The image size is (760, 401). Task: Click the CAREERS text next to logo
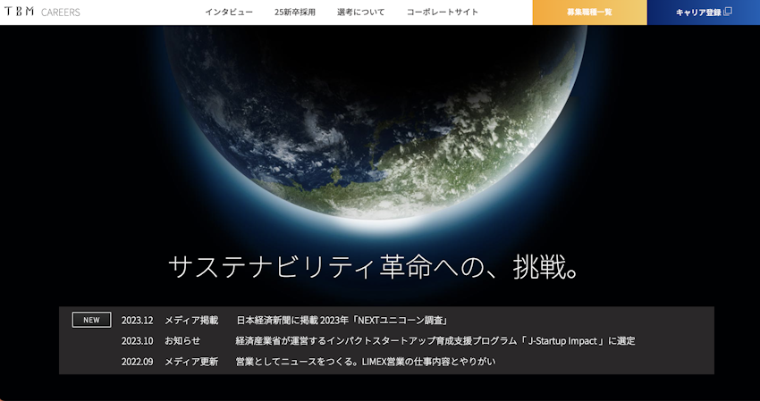61,13
